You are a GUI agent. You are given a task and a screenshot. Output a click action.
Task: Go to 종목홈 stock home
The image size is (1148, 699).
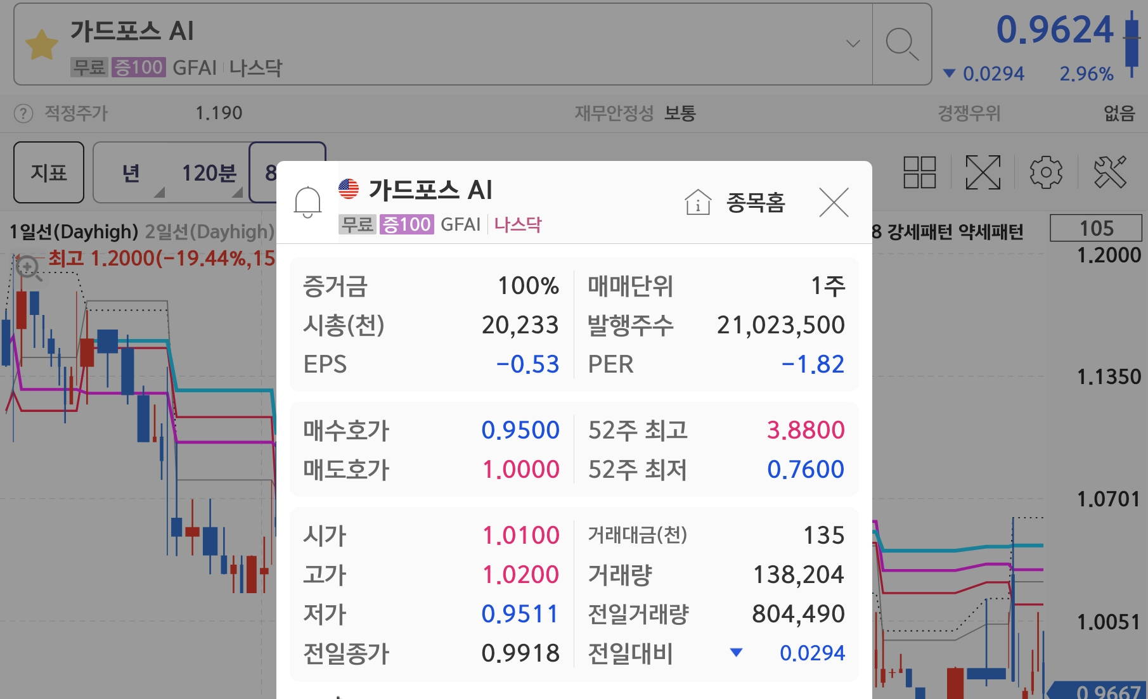[755, 203]
